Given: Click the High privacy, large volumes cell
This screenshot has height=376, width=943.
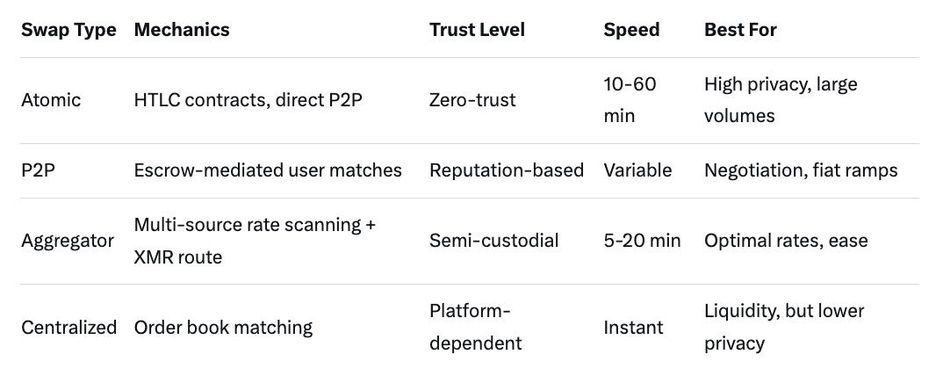Looking at the screenshot, I should [781, 100].
